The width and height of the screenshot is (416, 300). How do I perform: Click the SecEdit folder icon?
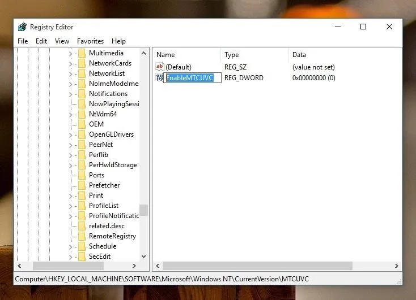click(82, 256)
